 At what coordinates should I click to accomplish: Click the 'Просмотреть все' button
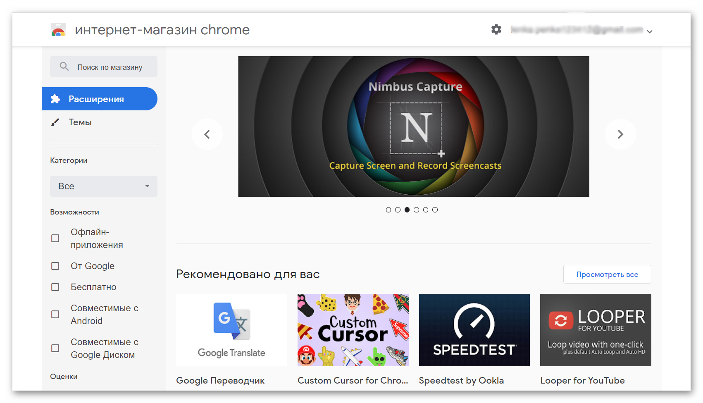pyautogui.click(x=607, y=274)
